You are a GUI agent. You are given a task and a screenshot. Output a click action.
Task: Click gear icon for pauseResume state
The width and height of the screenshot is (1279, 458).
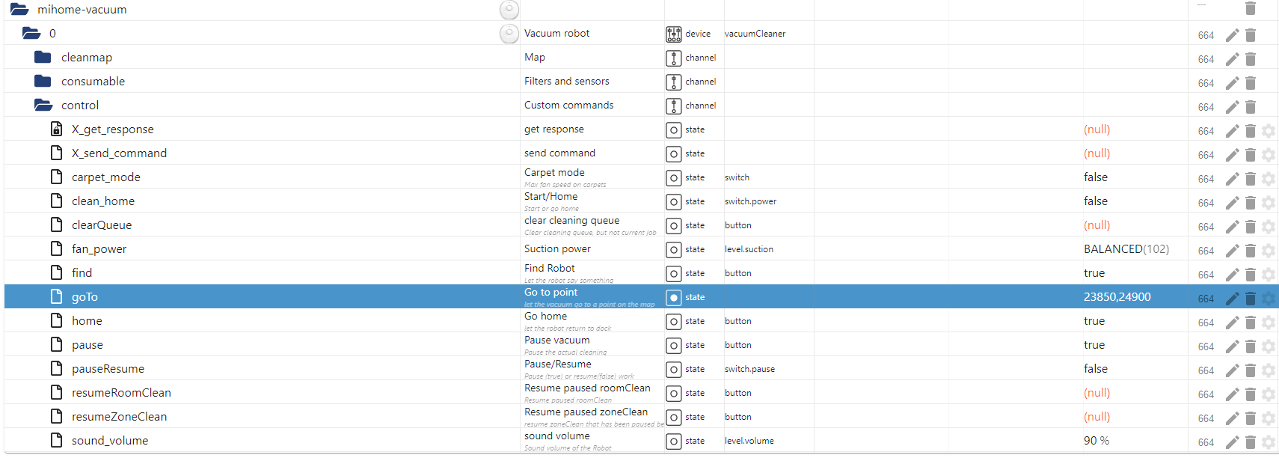point(1268,370)
